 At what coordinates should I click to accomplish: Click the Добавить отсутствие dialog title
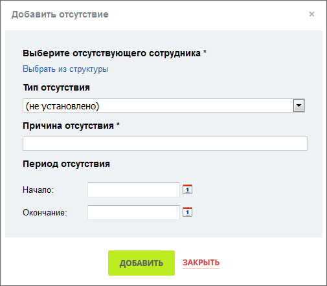[x=60, y=14]
